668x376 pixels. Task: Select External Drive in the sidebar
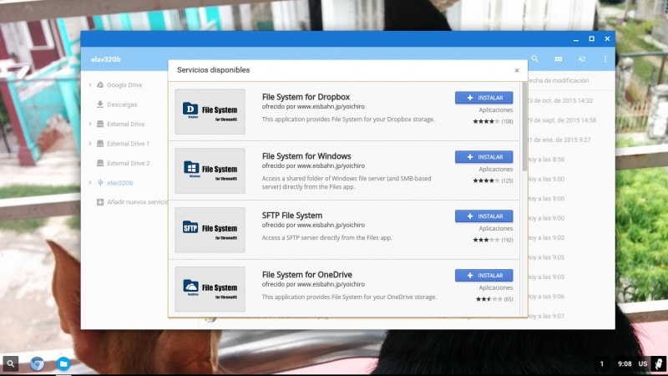pos(126,124)
